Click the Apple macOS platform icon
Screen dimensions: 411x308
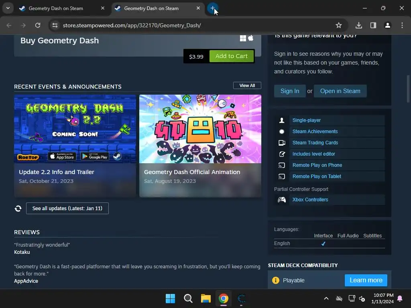pyautogui.click(x=250, y=38)
